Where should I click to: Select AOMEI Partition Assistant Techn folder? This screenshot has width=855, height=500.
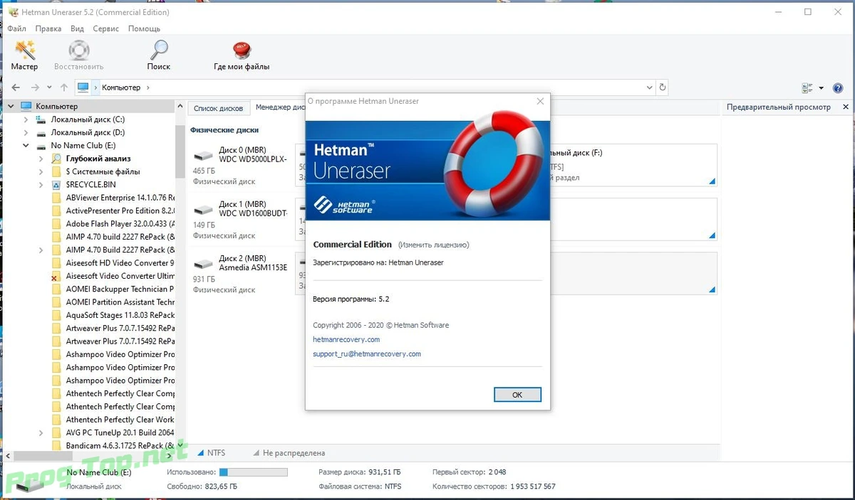click(x=120, y=302)
